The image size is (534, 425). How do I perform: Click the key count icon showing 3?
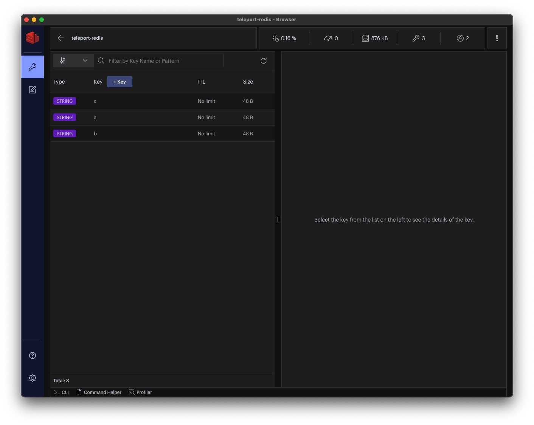click(x=419, y=38)
